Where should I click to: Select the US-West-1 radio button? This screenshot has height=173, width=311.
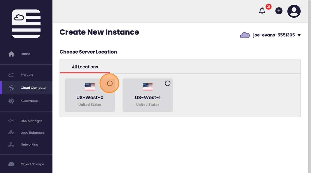167,83
